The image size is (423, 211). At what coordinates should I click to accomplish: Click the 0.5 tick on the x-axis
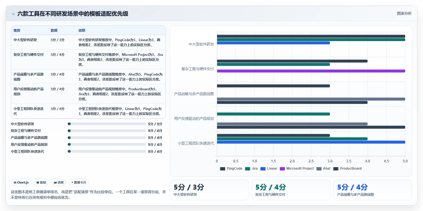[236, 161]
